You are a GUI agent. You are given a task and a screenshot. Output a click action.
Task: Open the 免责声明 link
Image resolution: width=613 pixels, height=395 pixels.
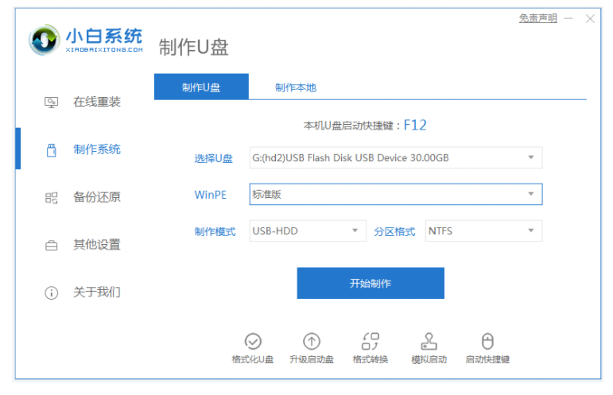(538, 18)
